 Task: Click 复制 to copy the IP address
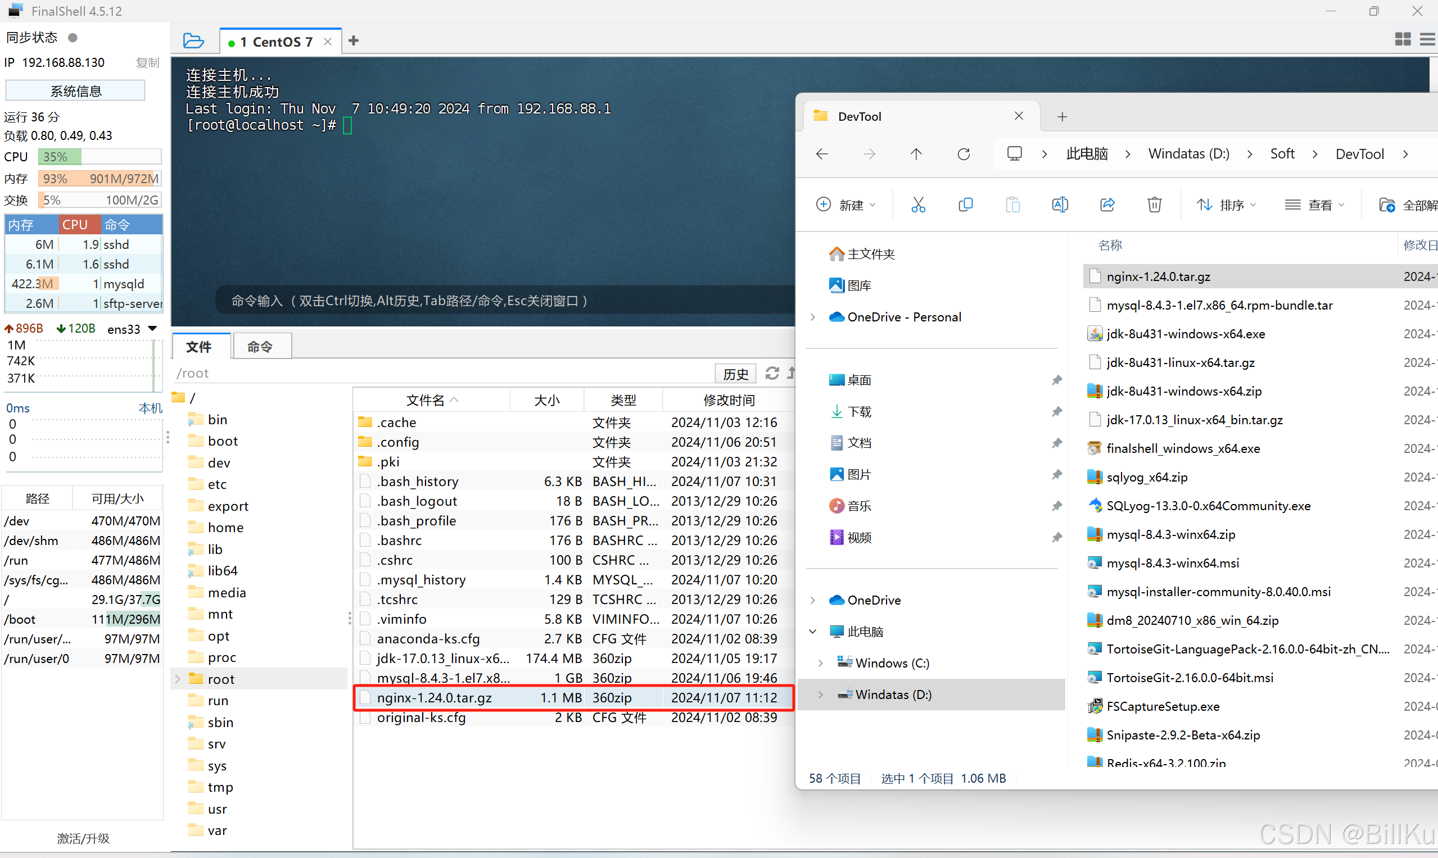pyautogui.click(x=147, y=62)
